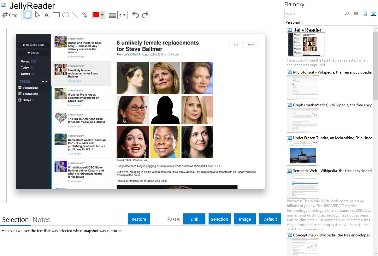Open the Bricks and mortar is back article

81,48
